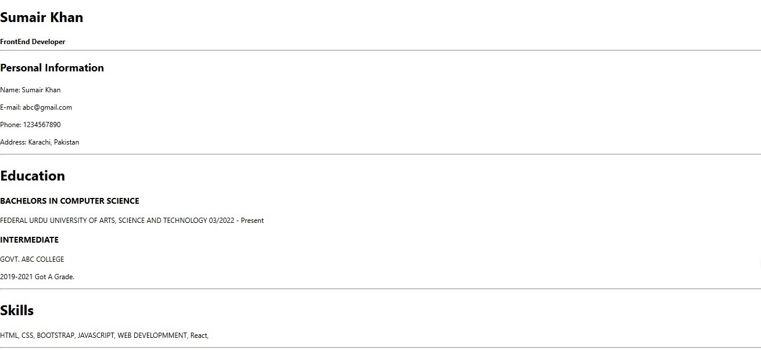Click the 03/2022 - Present date text
The image size is (761, 350).
click(x=236, y=221)
